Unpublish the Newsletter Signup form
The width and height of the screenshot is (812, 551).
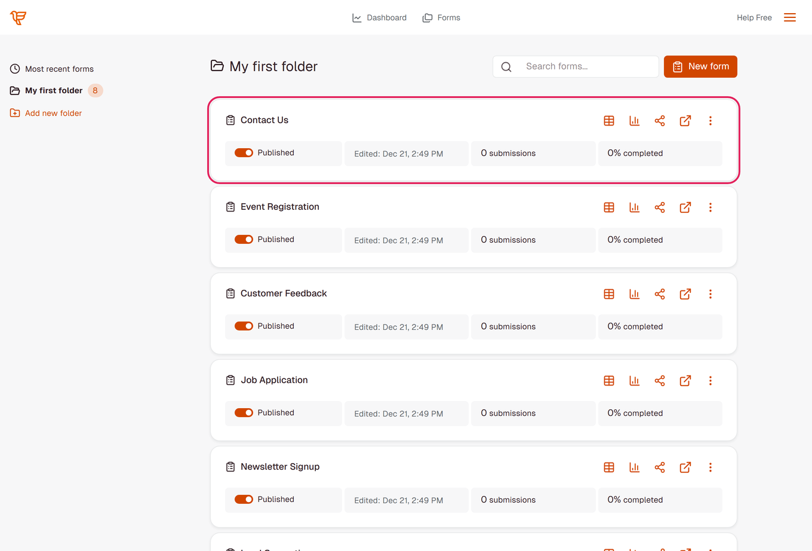[x=244, y=500]
